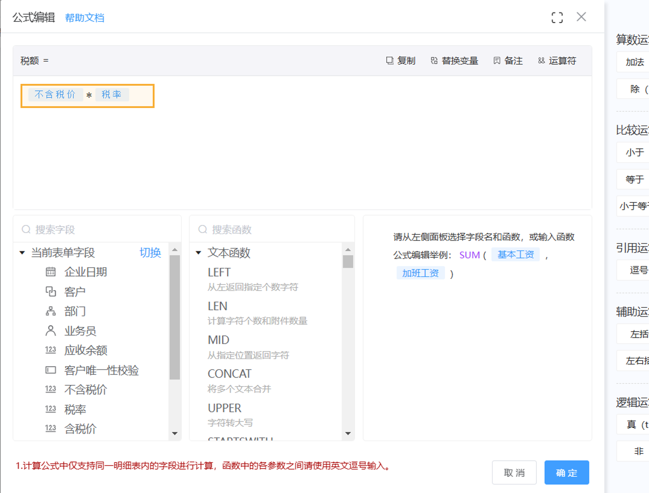Click the function search magnifier icon

(x=203, y=229)
